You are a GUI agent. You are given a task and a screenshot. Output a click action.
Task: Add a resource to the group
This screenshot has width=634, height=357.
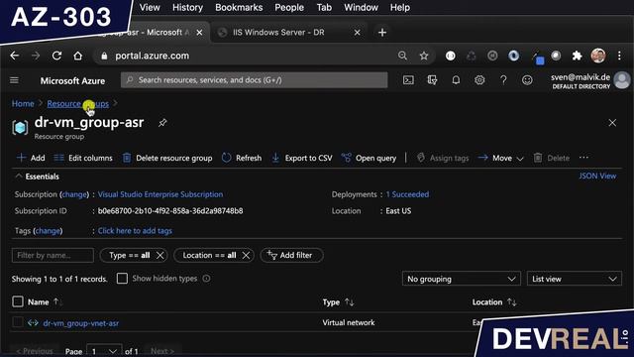(31, 158)
